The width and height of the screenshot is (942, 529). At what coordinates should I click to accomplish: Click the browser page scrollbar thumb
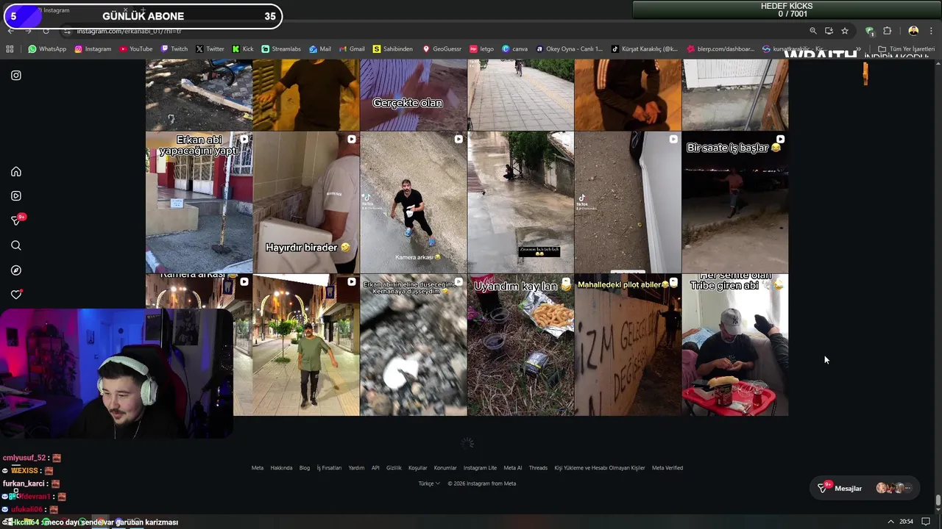pyautogui.click(x=938, y=501)
